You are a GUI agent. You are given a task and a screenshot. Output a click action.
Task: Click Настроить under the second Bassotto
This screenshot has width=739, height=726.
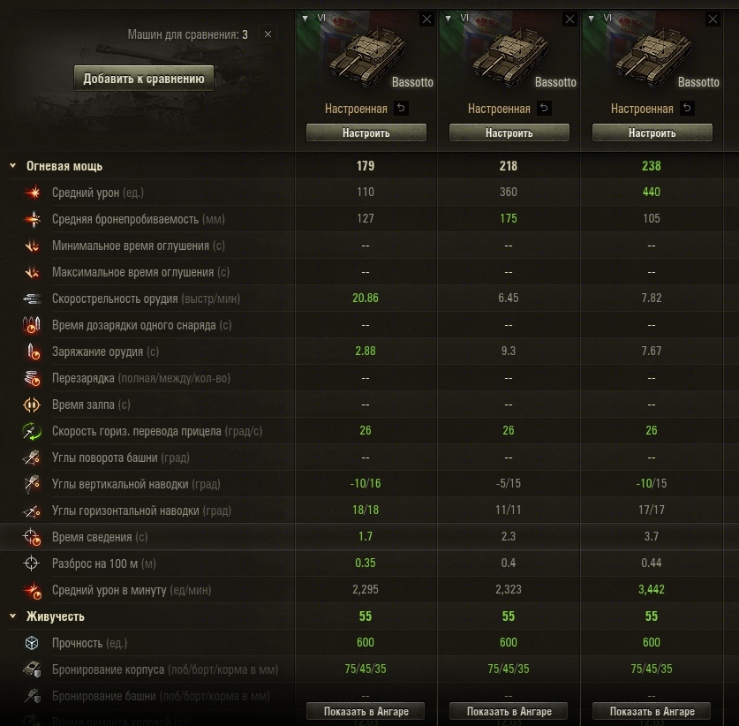click(x=509, y=133)
